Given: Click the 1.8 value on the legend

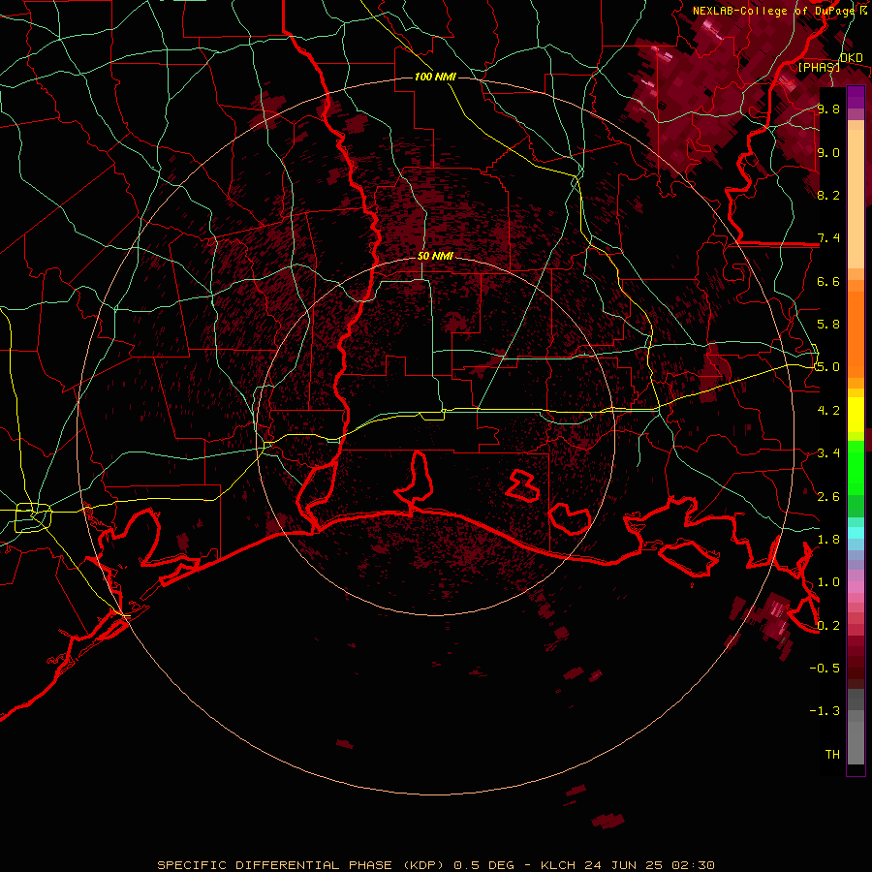Looking at the screenshot, I should coord(828,540).
